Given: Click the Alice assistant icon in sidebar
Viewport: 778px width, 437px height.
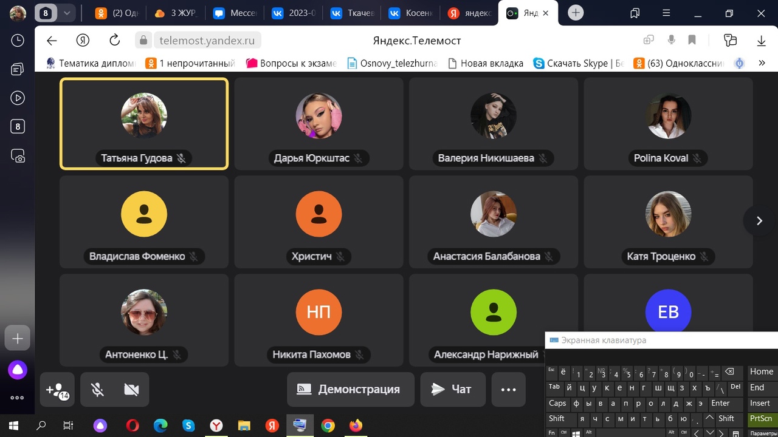Looking at the screenshot, I should [17, 370].
